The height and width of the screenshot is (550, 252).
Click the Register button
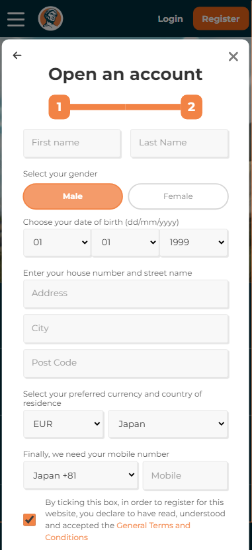pyautogui.click(x=221, y=19)
